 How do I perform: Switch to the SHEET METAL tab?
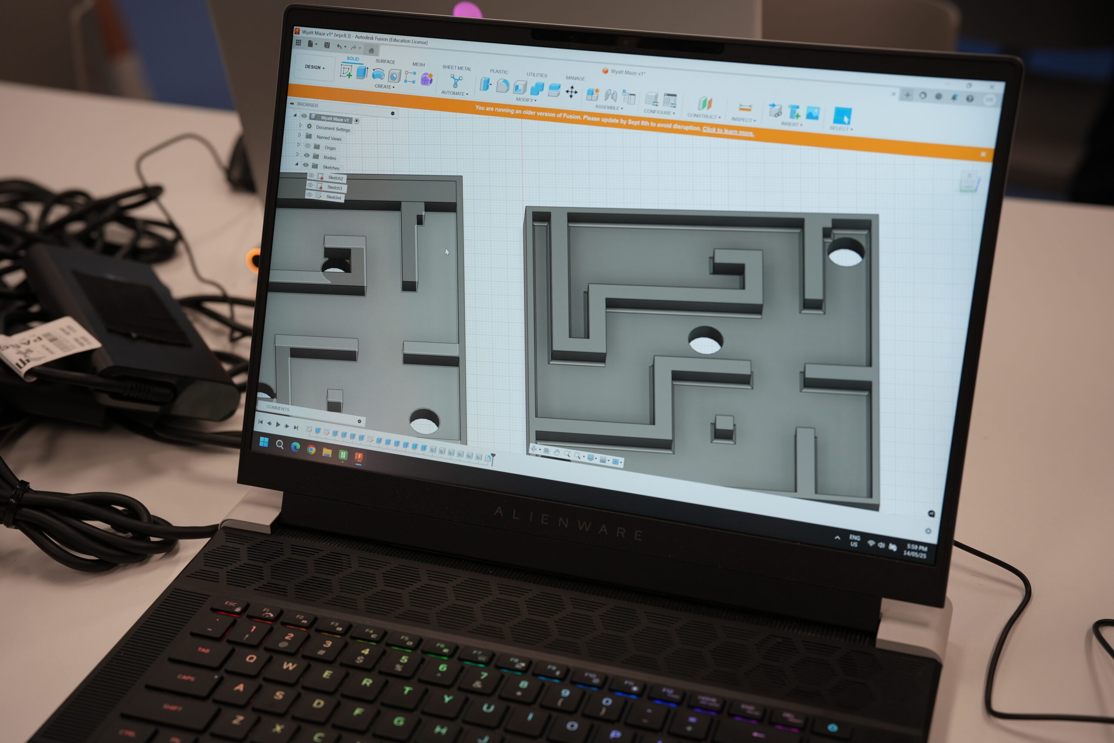coord(456,68)
